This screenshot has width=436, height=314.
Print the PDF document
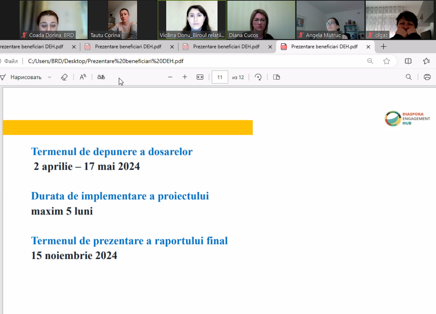click(x=427, y=77)
